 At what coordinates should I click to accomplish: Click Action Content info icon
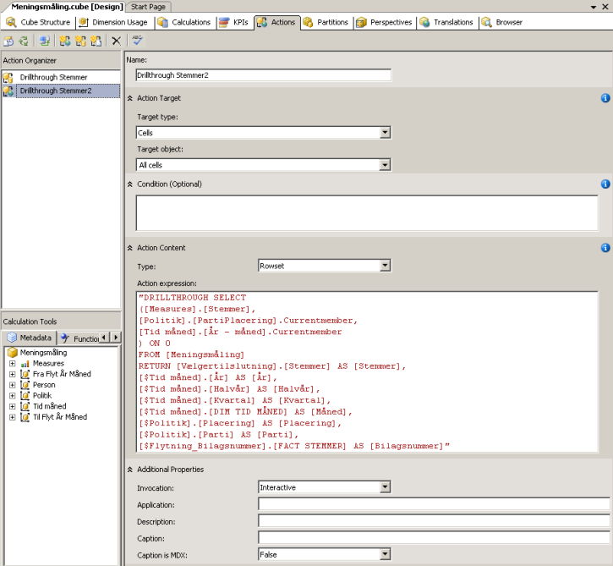(605, 248)
